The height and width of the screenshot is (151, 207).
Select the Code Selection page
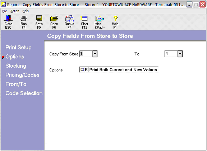(24, 93)
